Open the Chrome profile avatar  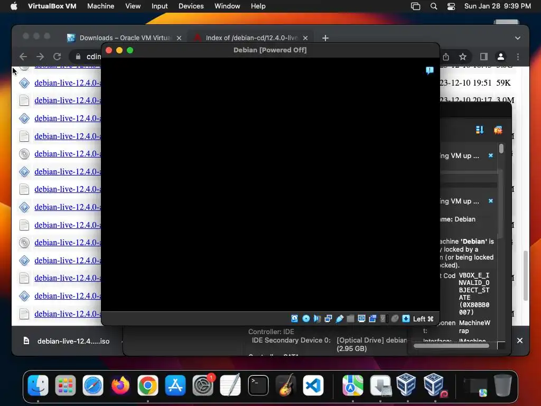coord(501,57)
